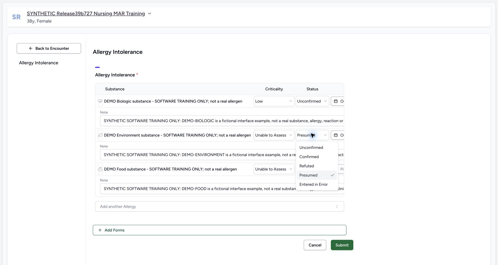
Task: Click the Add Forms button
Action: pos(220,230)
